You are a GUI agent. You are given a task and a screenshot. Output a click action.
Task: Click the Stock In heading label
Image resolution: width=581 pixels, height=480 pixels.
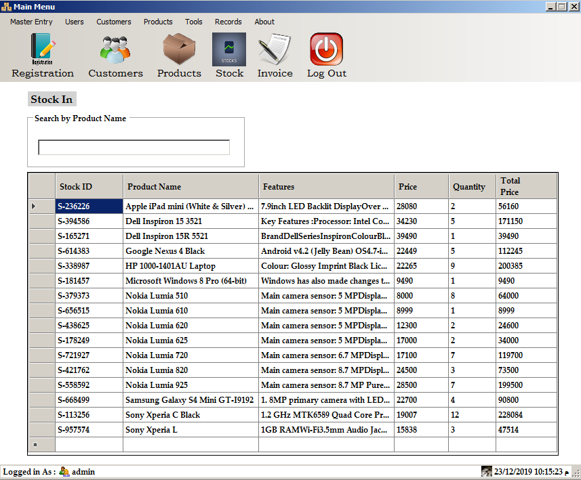(x=52, y=100)
